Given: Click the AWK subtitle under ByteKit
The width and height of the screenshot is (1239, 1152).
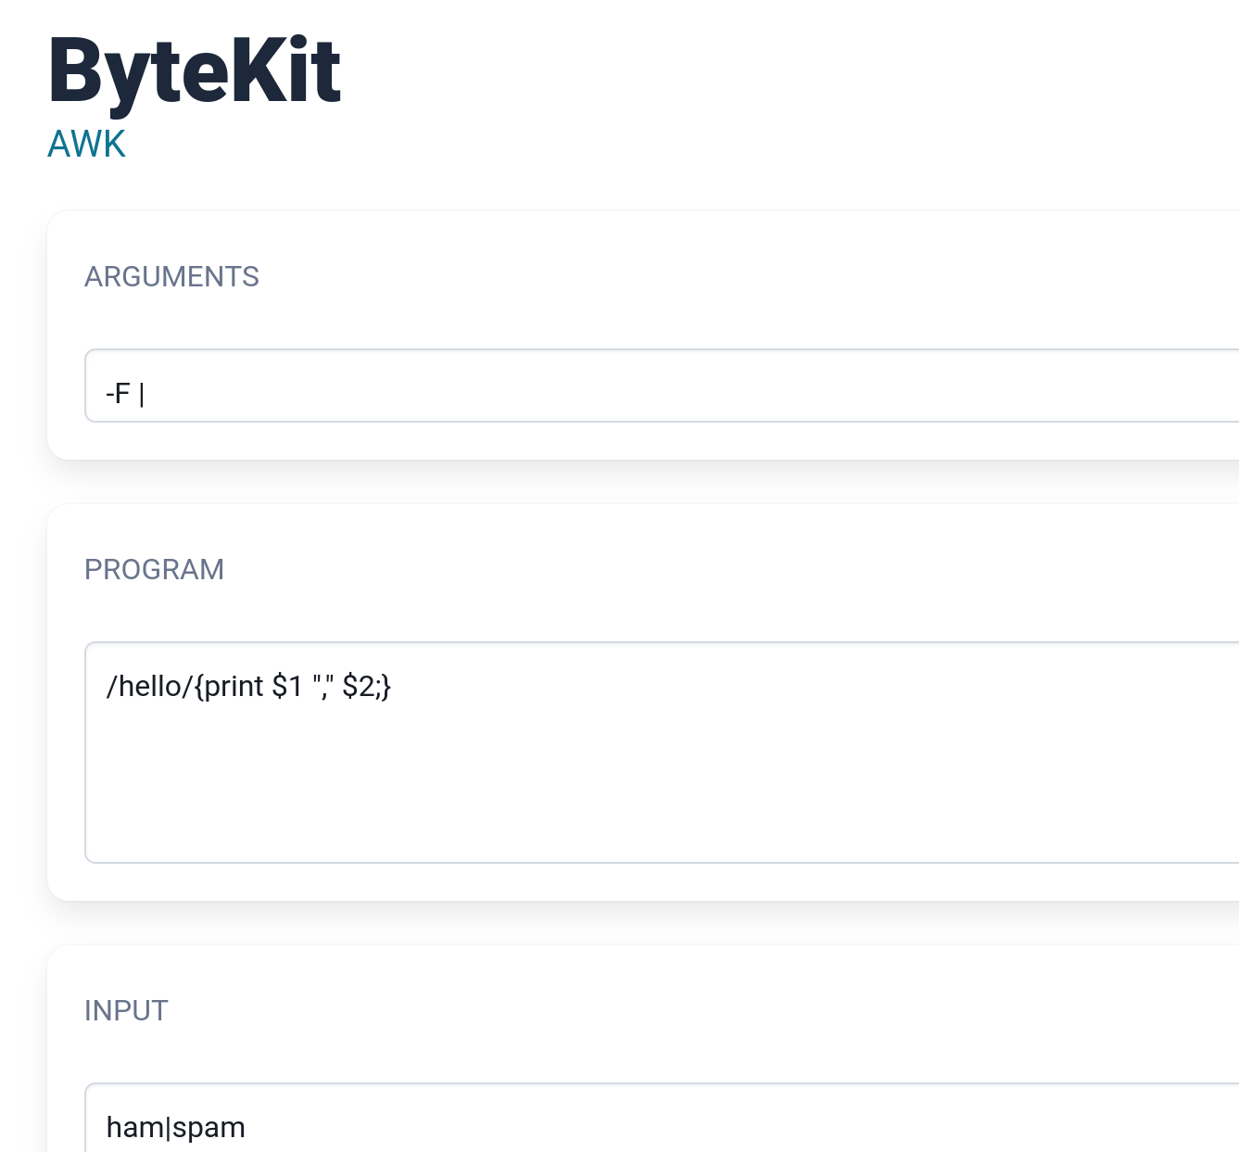Looking at the screenshot, I should pos(86,144).
